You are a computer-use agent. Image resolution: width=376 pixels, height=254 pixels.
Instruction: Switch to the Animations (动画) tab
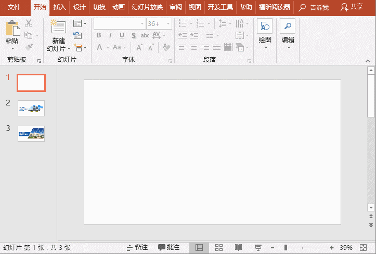pyautogui.click(x=119, y=7)
